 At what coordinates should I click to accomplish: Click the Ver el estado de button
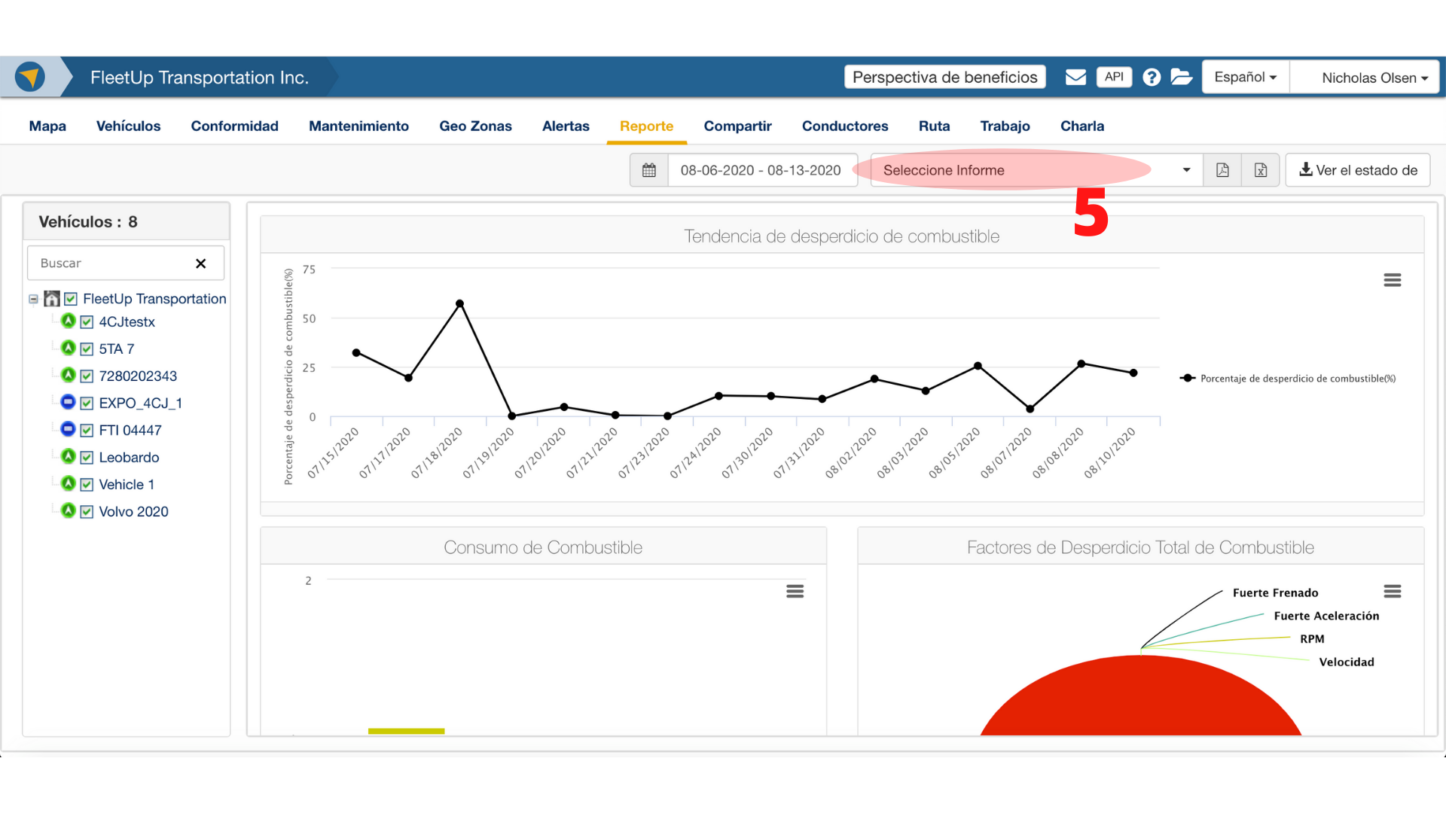click(x=1358, y=170)
